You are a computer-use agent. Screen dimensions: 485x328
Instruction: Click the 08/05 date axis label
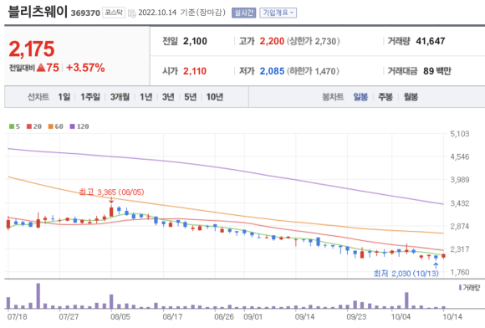[x=120, y=316]
